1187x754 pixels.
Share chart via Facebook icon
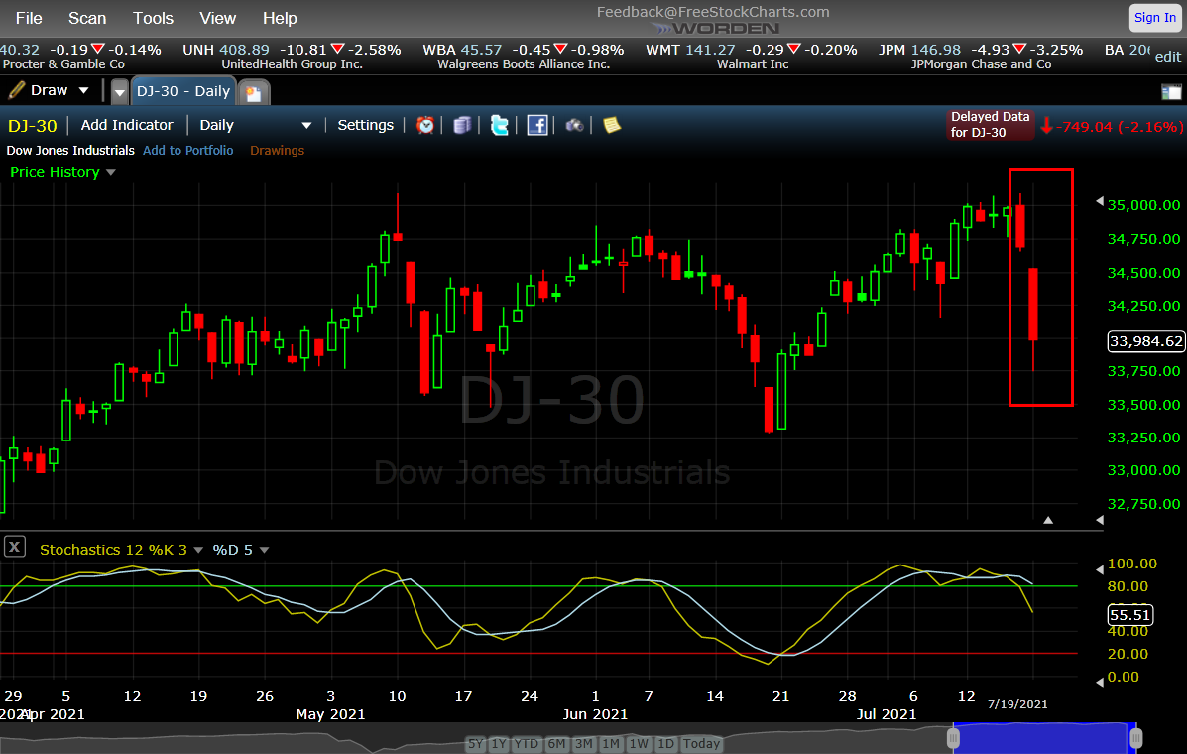(x=536, y=125)
